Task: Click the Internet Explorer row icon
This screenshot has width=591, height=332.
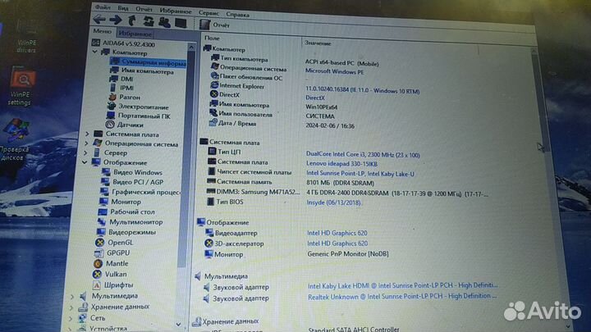Action: (214, 85)
